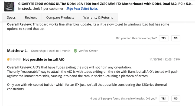Click the review title Not possible to install AIO
Viewport: 195px width, 106px height.
point(44,59)
